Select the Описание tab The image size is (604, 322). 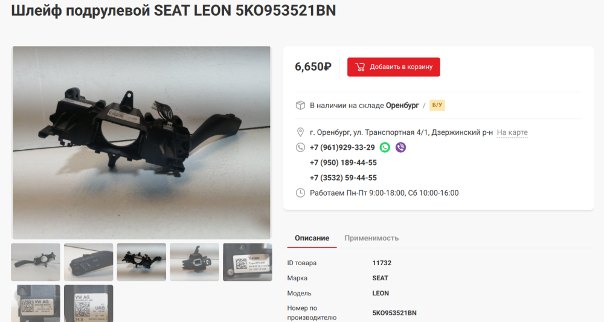coord(312,238)
